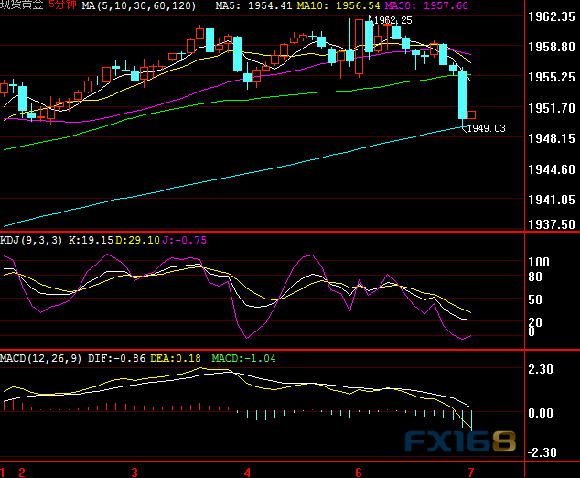The width and height of the screenshot is (580, 478).
Task: Click the 1951.70 price axis label
Action: [x=552, y=108]
